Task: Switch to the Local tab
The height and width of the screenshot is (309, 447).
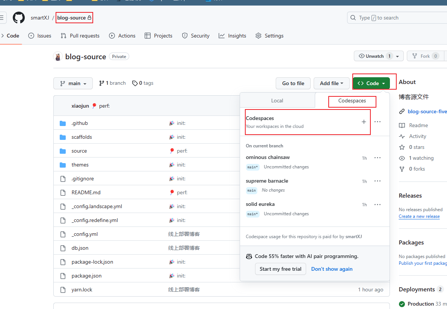Action: click(277, 100)
